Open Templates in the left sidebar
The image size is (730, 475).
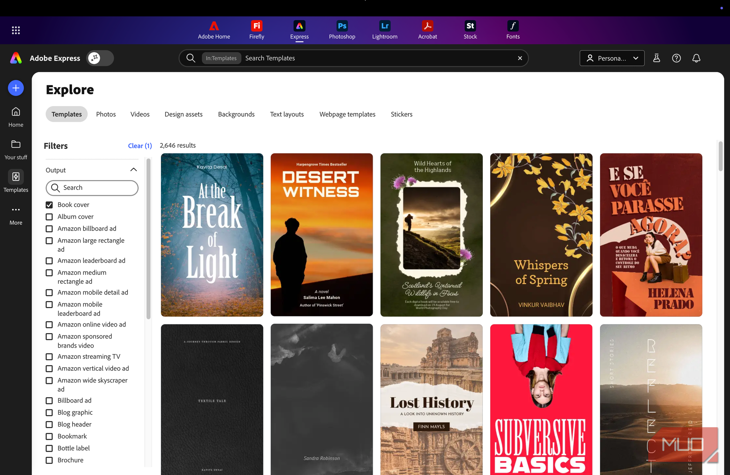coord(16,182)
